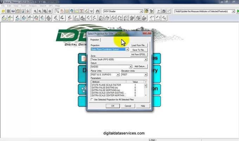The width and height of the screenshot is (239, 141).
Task: Open the Elevation Units FEET dropdown
Action: pos(145,75)
